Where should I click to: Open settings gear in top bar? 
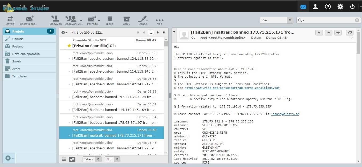pyautogui.click(x=340, y=7)
